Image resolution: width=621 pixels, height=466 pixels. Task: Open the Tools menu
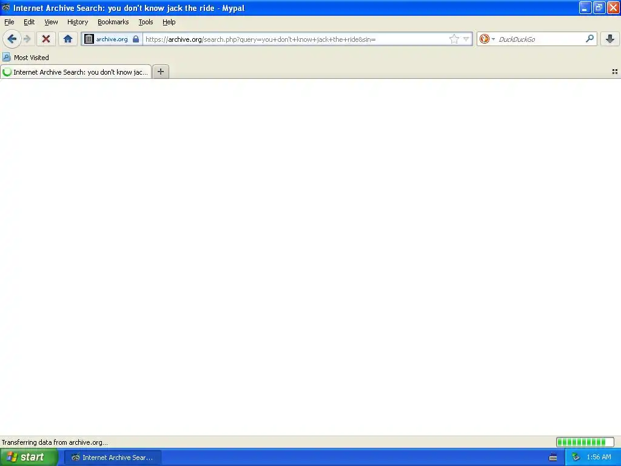tap(146, 22)
